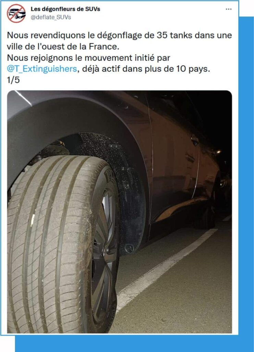The width and height of the screenshot is (254, 352).
Task: Open the three-dot more options menu
Action: [229, 9]
